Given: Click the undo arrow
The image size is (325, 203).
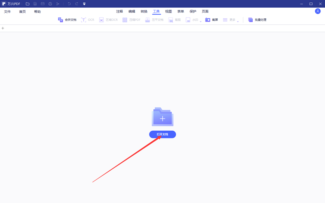Looking at the screenshot, I should [x=69, y=4].
